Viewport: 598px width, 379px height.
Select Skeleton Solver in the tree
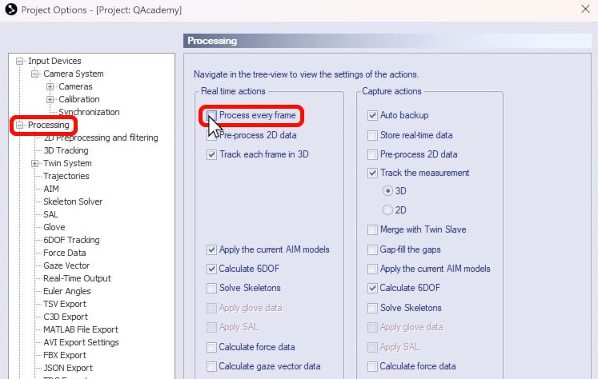[x=73, y=201]
